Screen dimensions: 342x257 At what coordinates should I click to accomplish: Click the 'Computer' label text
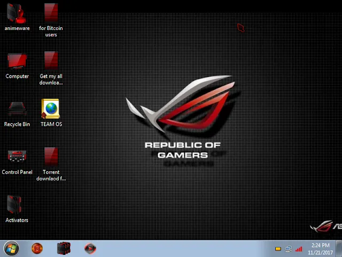(17, 76)
